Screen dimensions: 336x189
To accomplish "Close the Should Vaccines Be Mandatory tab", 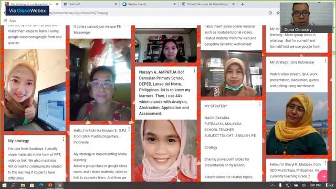I will tap(233, 4).
